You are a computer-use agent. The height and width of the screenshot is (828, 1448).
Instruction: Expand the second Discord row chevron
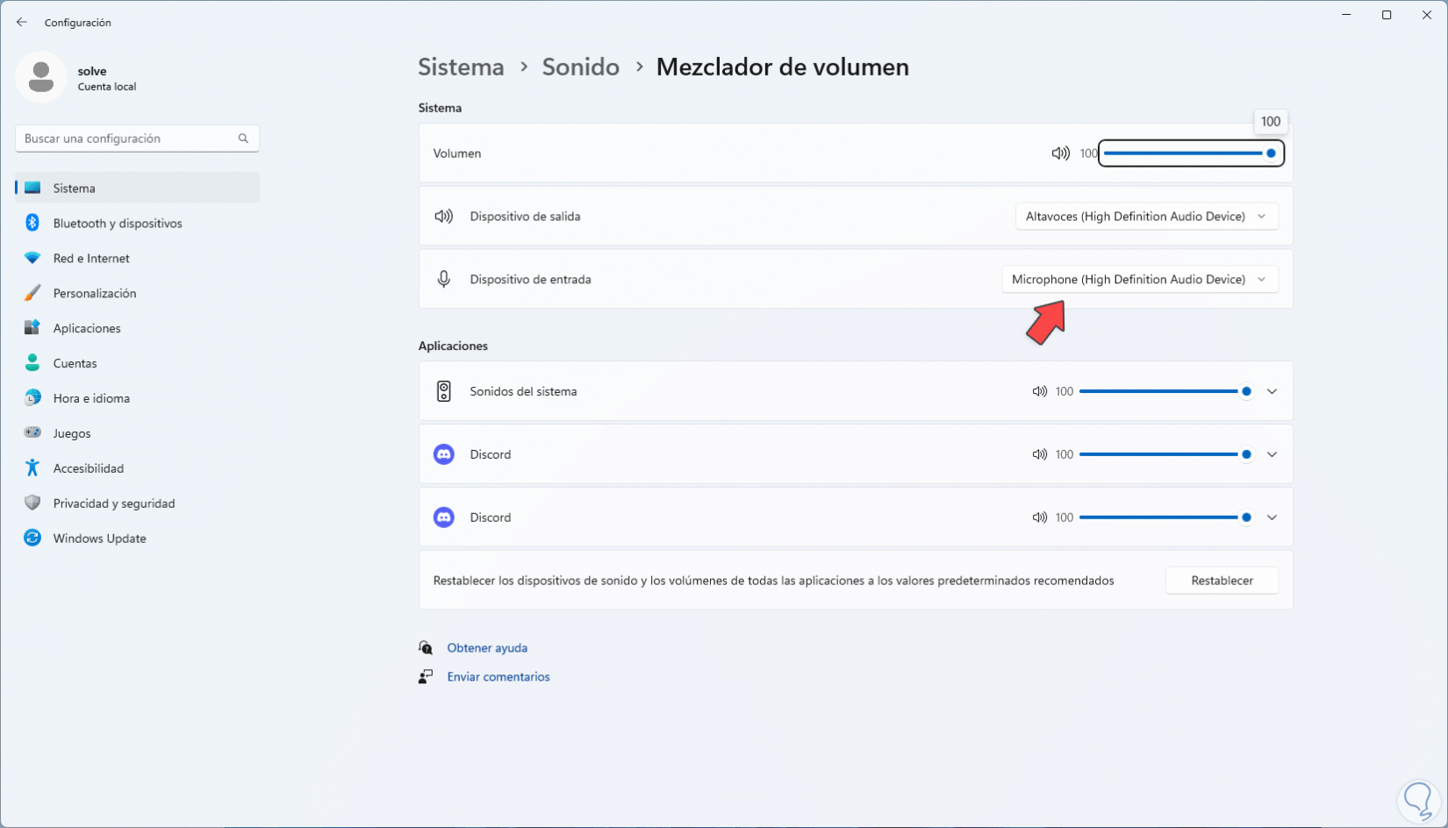(1272, 518)
